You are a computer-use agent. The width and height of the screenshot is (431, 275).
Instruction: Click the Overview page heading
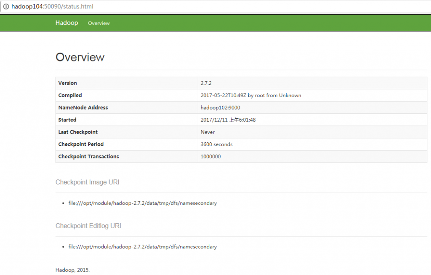point(80,57)
